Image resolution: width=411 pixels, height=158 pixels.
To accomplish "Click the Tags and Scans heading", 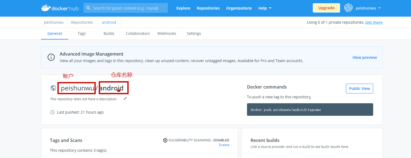I will point(66,140).
